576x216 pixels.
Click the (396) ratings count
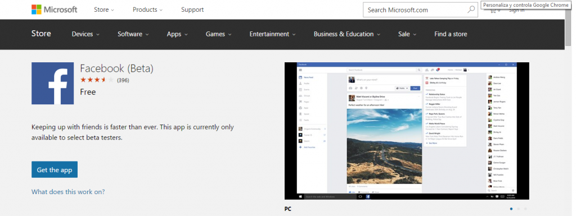pyautogui.click(x=123, y=80)
